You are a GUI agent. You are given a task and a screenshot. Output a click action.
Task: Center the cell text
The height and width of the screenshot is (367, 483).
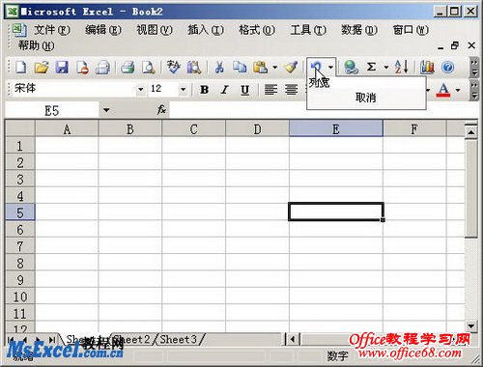tap(291, 90)
